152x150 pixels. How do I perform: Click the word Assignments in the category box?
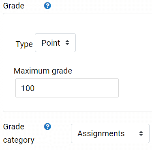101,134
